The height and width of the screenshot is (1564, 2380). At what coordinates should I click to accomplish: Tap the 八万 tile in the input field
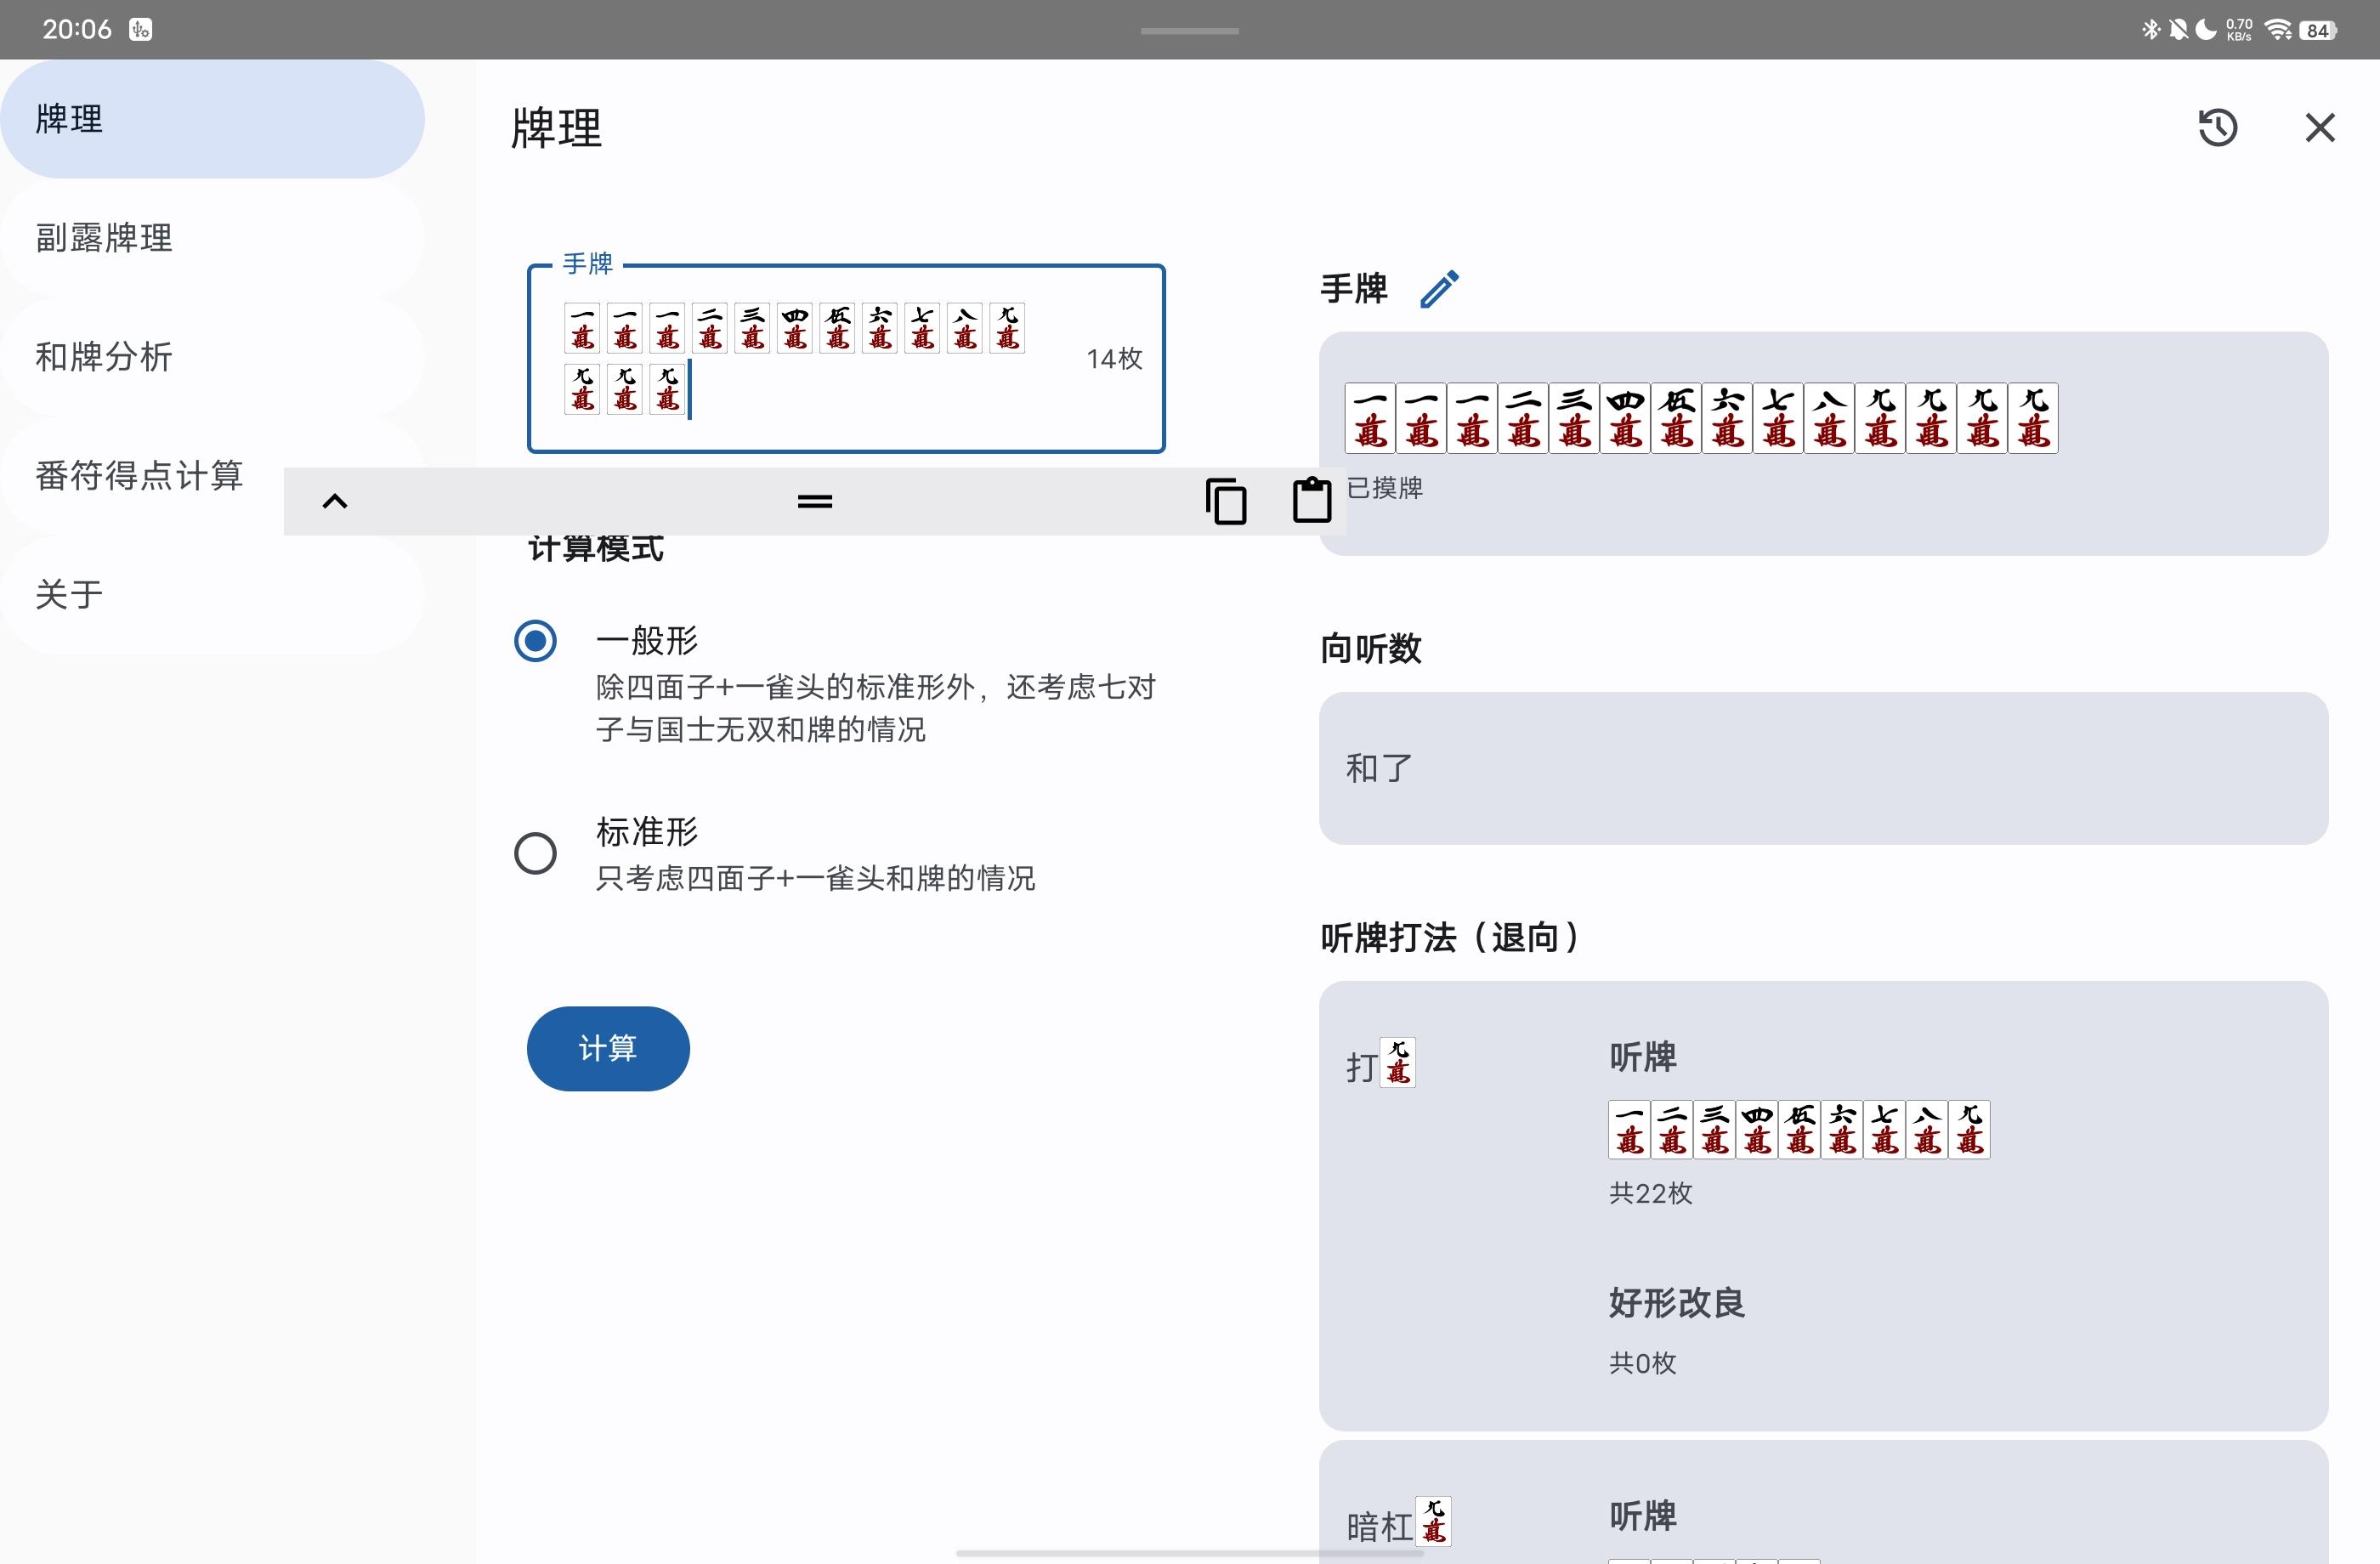coord(965,328)
